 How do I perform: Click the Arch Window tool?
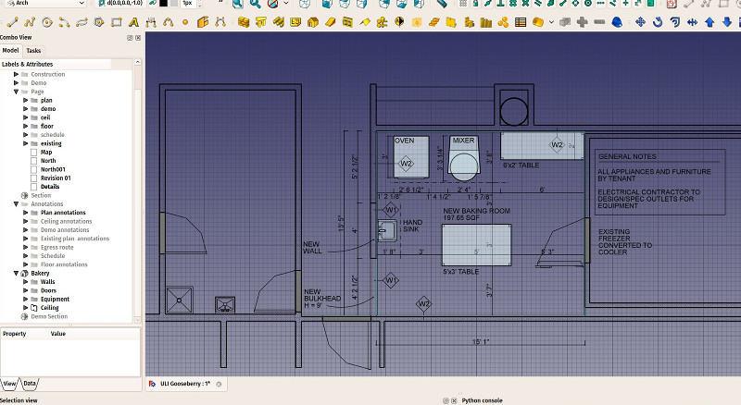(347, 22)
